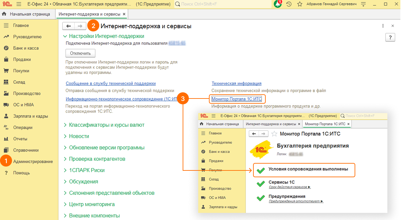
Task: Click the Справочники books icon
Action: point(6,150)
